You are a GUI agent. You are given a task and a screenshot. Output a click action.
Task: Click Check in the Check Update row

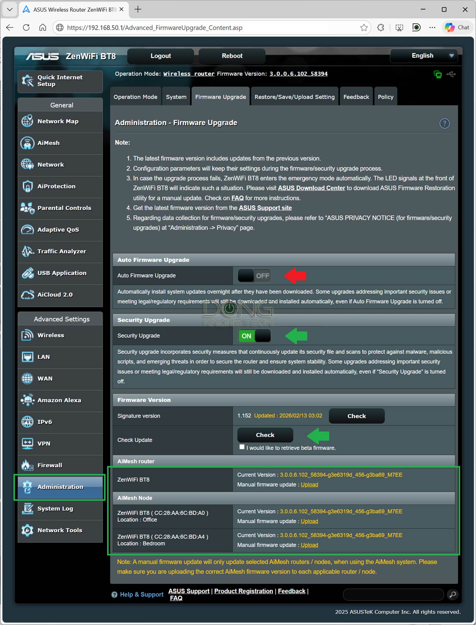[265, 435]
